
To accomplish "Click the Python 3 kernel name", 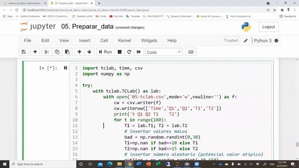I will (263, 41).
